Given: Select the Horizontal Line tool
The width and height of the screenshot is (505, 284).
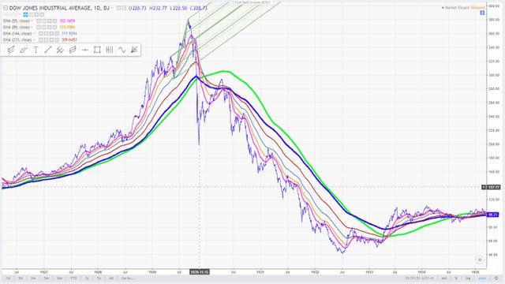Looking at the screenshot, I should tap(85, 50).
